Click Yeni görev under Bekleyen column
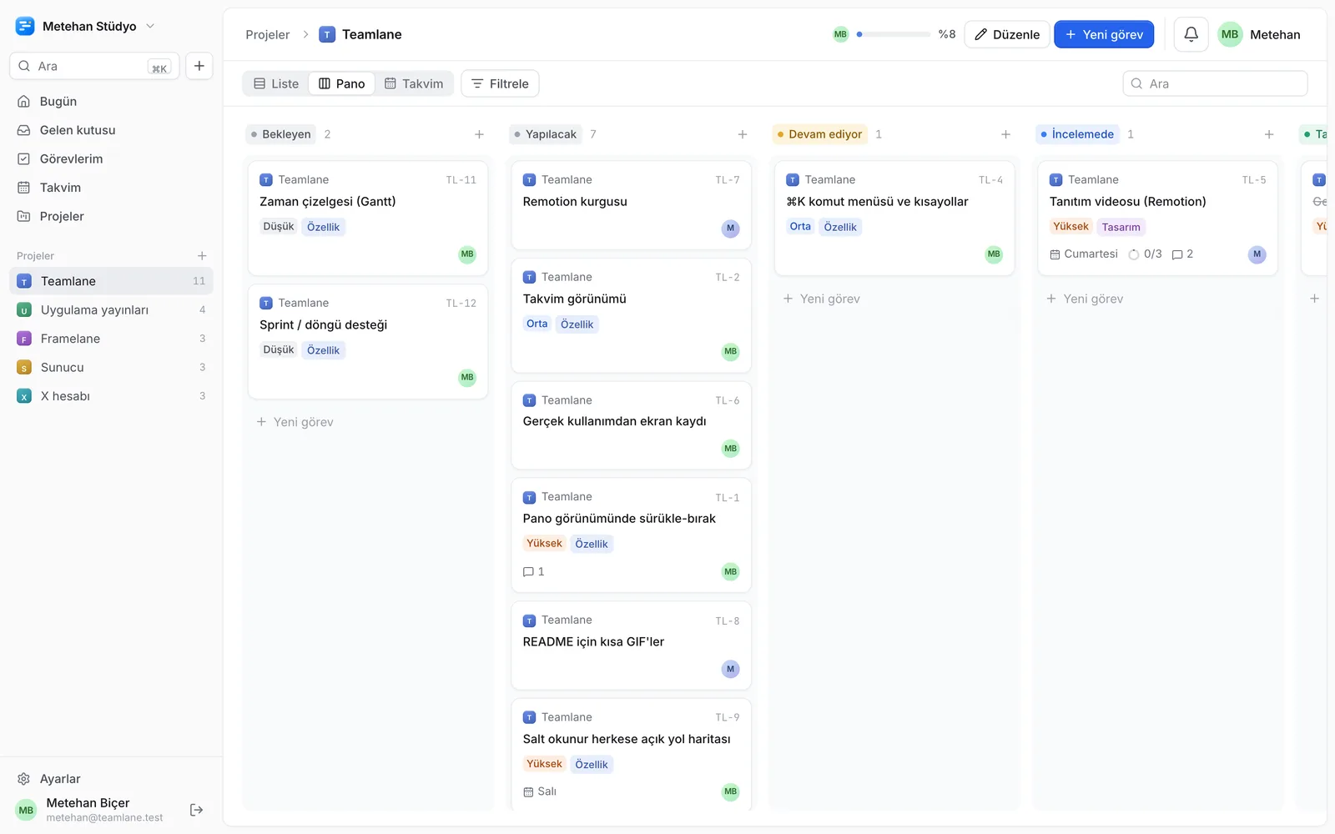This screenshot has height=834, width=1335. tap(295, 422)
